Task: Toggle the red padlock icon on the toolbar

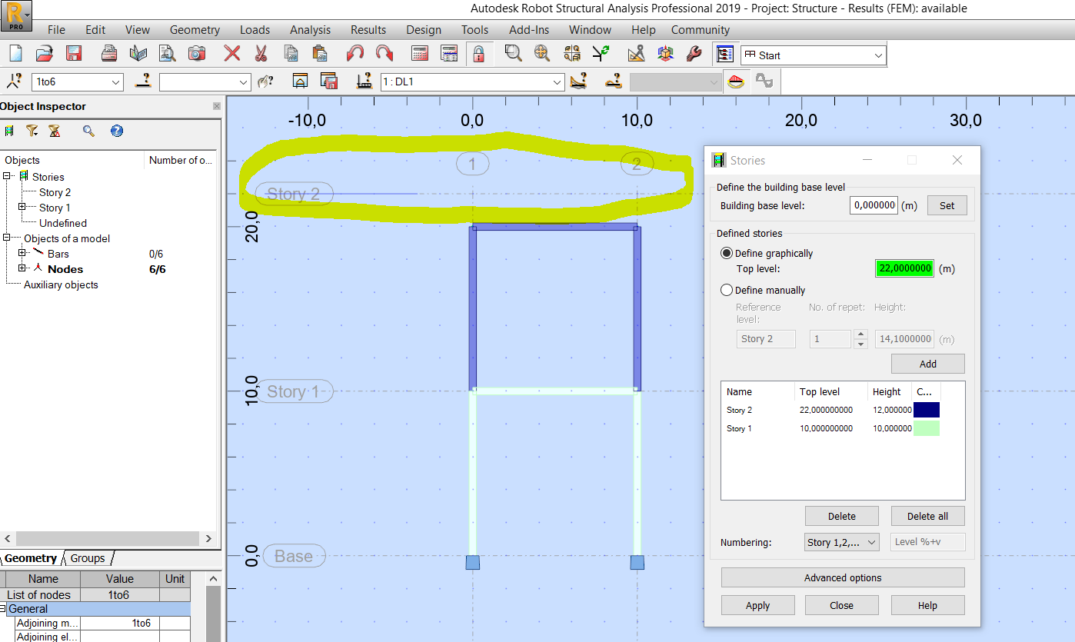Action: click(x=478, y=54)
